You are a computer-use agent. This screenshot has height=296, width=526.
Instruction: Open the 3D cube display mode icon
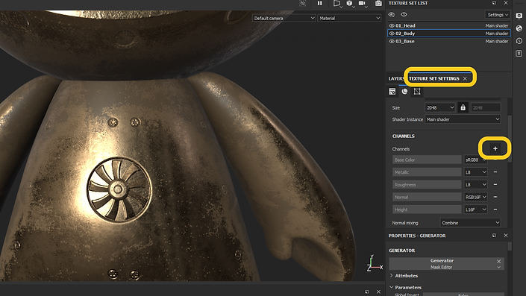350,3
